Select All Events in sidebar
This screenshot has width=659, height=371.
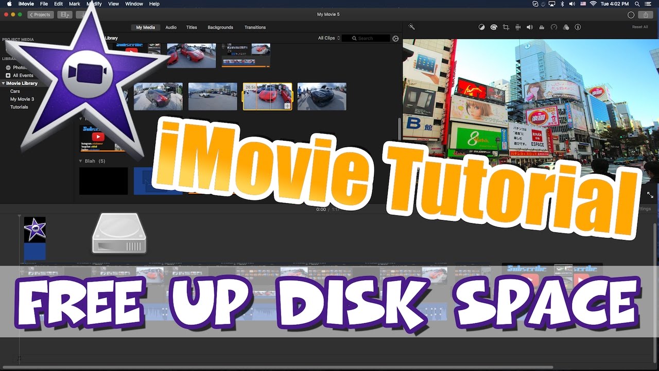pyautogui.click(x=23, y=75)
